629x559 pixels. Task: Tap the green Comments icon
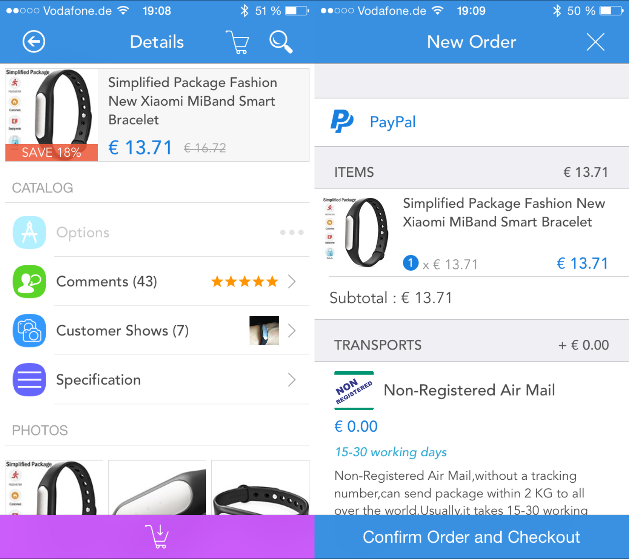coord(29,282)
